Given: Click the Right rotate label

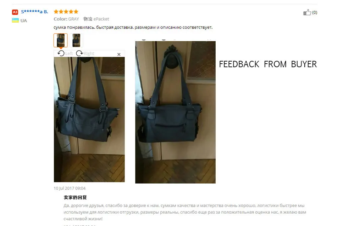Looking at the screenshot, I should 89,53.
